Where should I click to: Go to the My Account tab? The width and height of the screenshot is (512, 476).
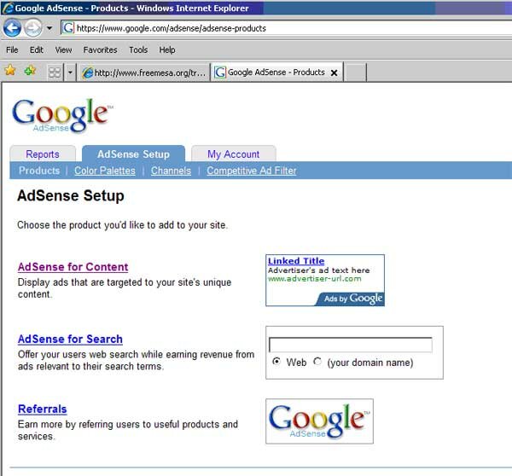(x=233, y=154)
